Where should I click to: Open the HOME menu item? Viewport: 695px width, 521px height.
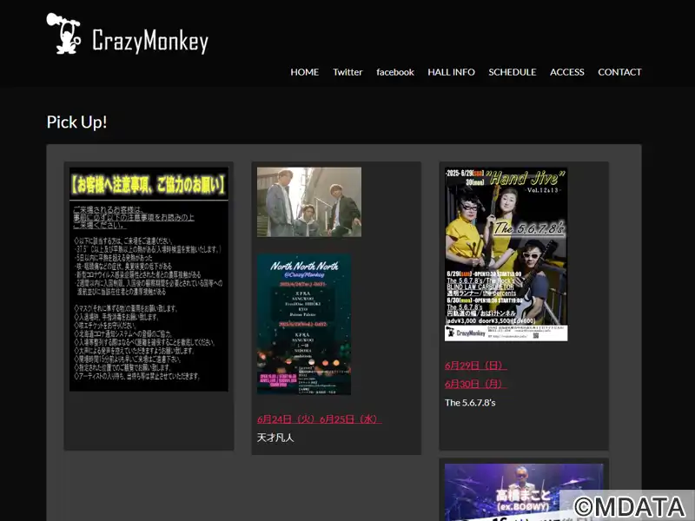[305, 72]
